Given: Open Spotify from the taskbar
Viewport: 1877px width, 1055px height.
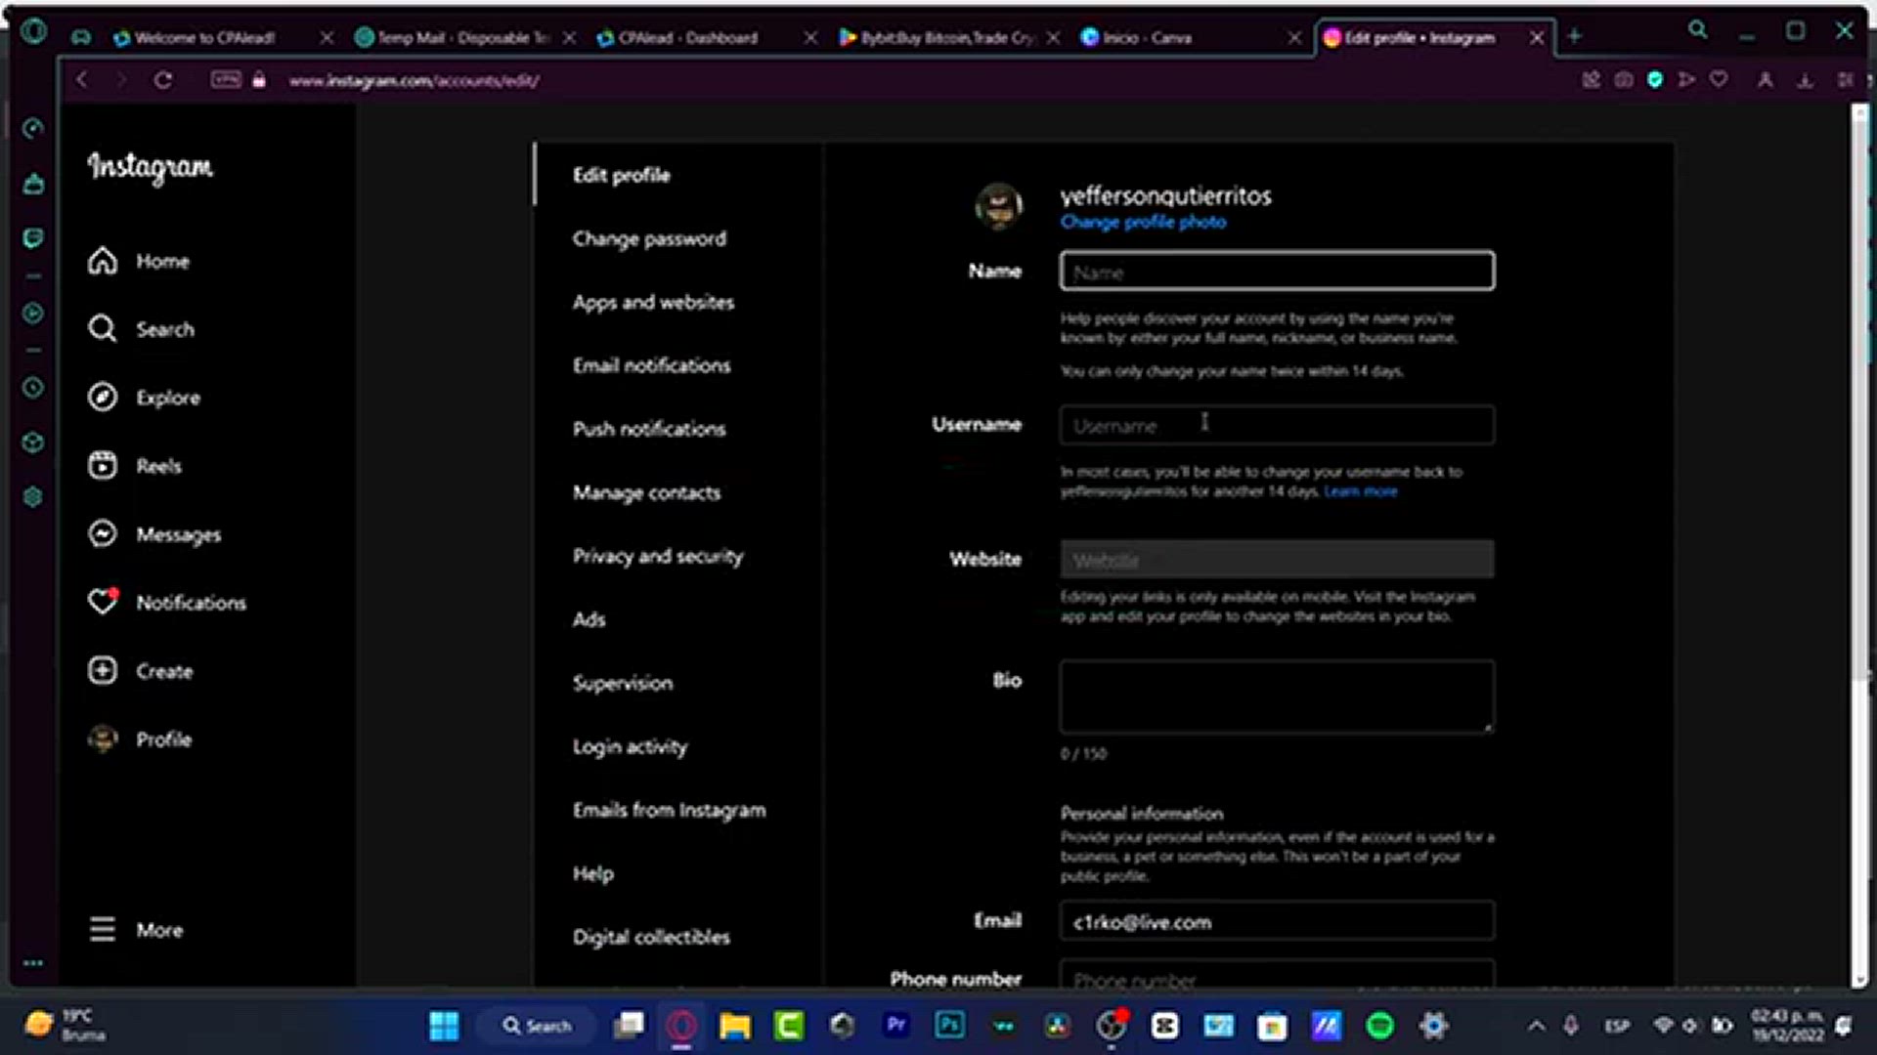Looking at the screenshot, I should [1379, 1026].
